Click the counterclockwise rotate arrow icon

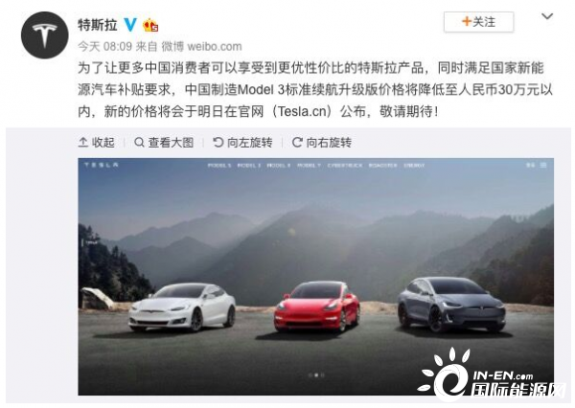(218, 143)
